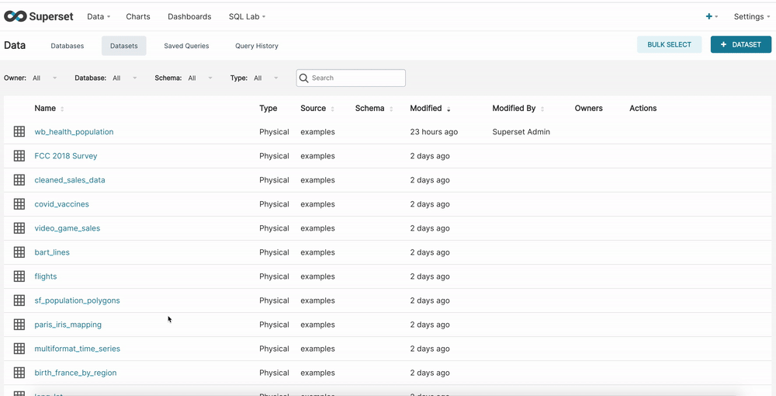Open the Settings dropdown
Screen dimensions: 776x396
(752, 16)
